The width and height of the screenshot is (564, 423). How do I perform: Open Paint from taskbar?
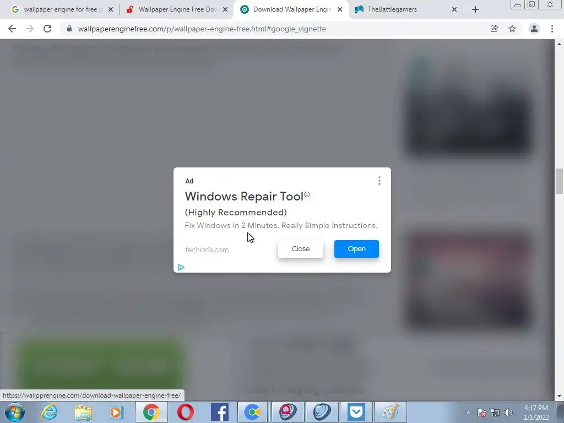(x=391, y=412)
